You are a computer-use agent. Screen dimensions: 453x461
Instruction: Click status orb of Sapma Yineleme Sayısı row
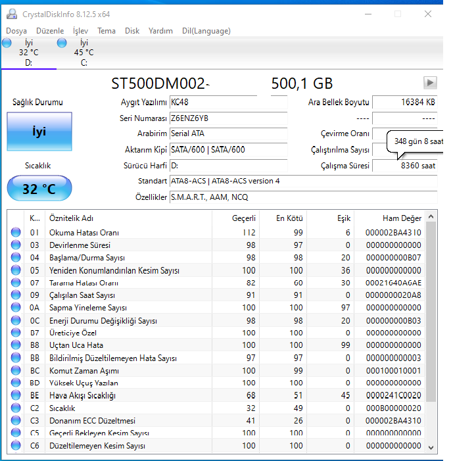[x=16, y=307]
